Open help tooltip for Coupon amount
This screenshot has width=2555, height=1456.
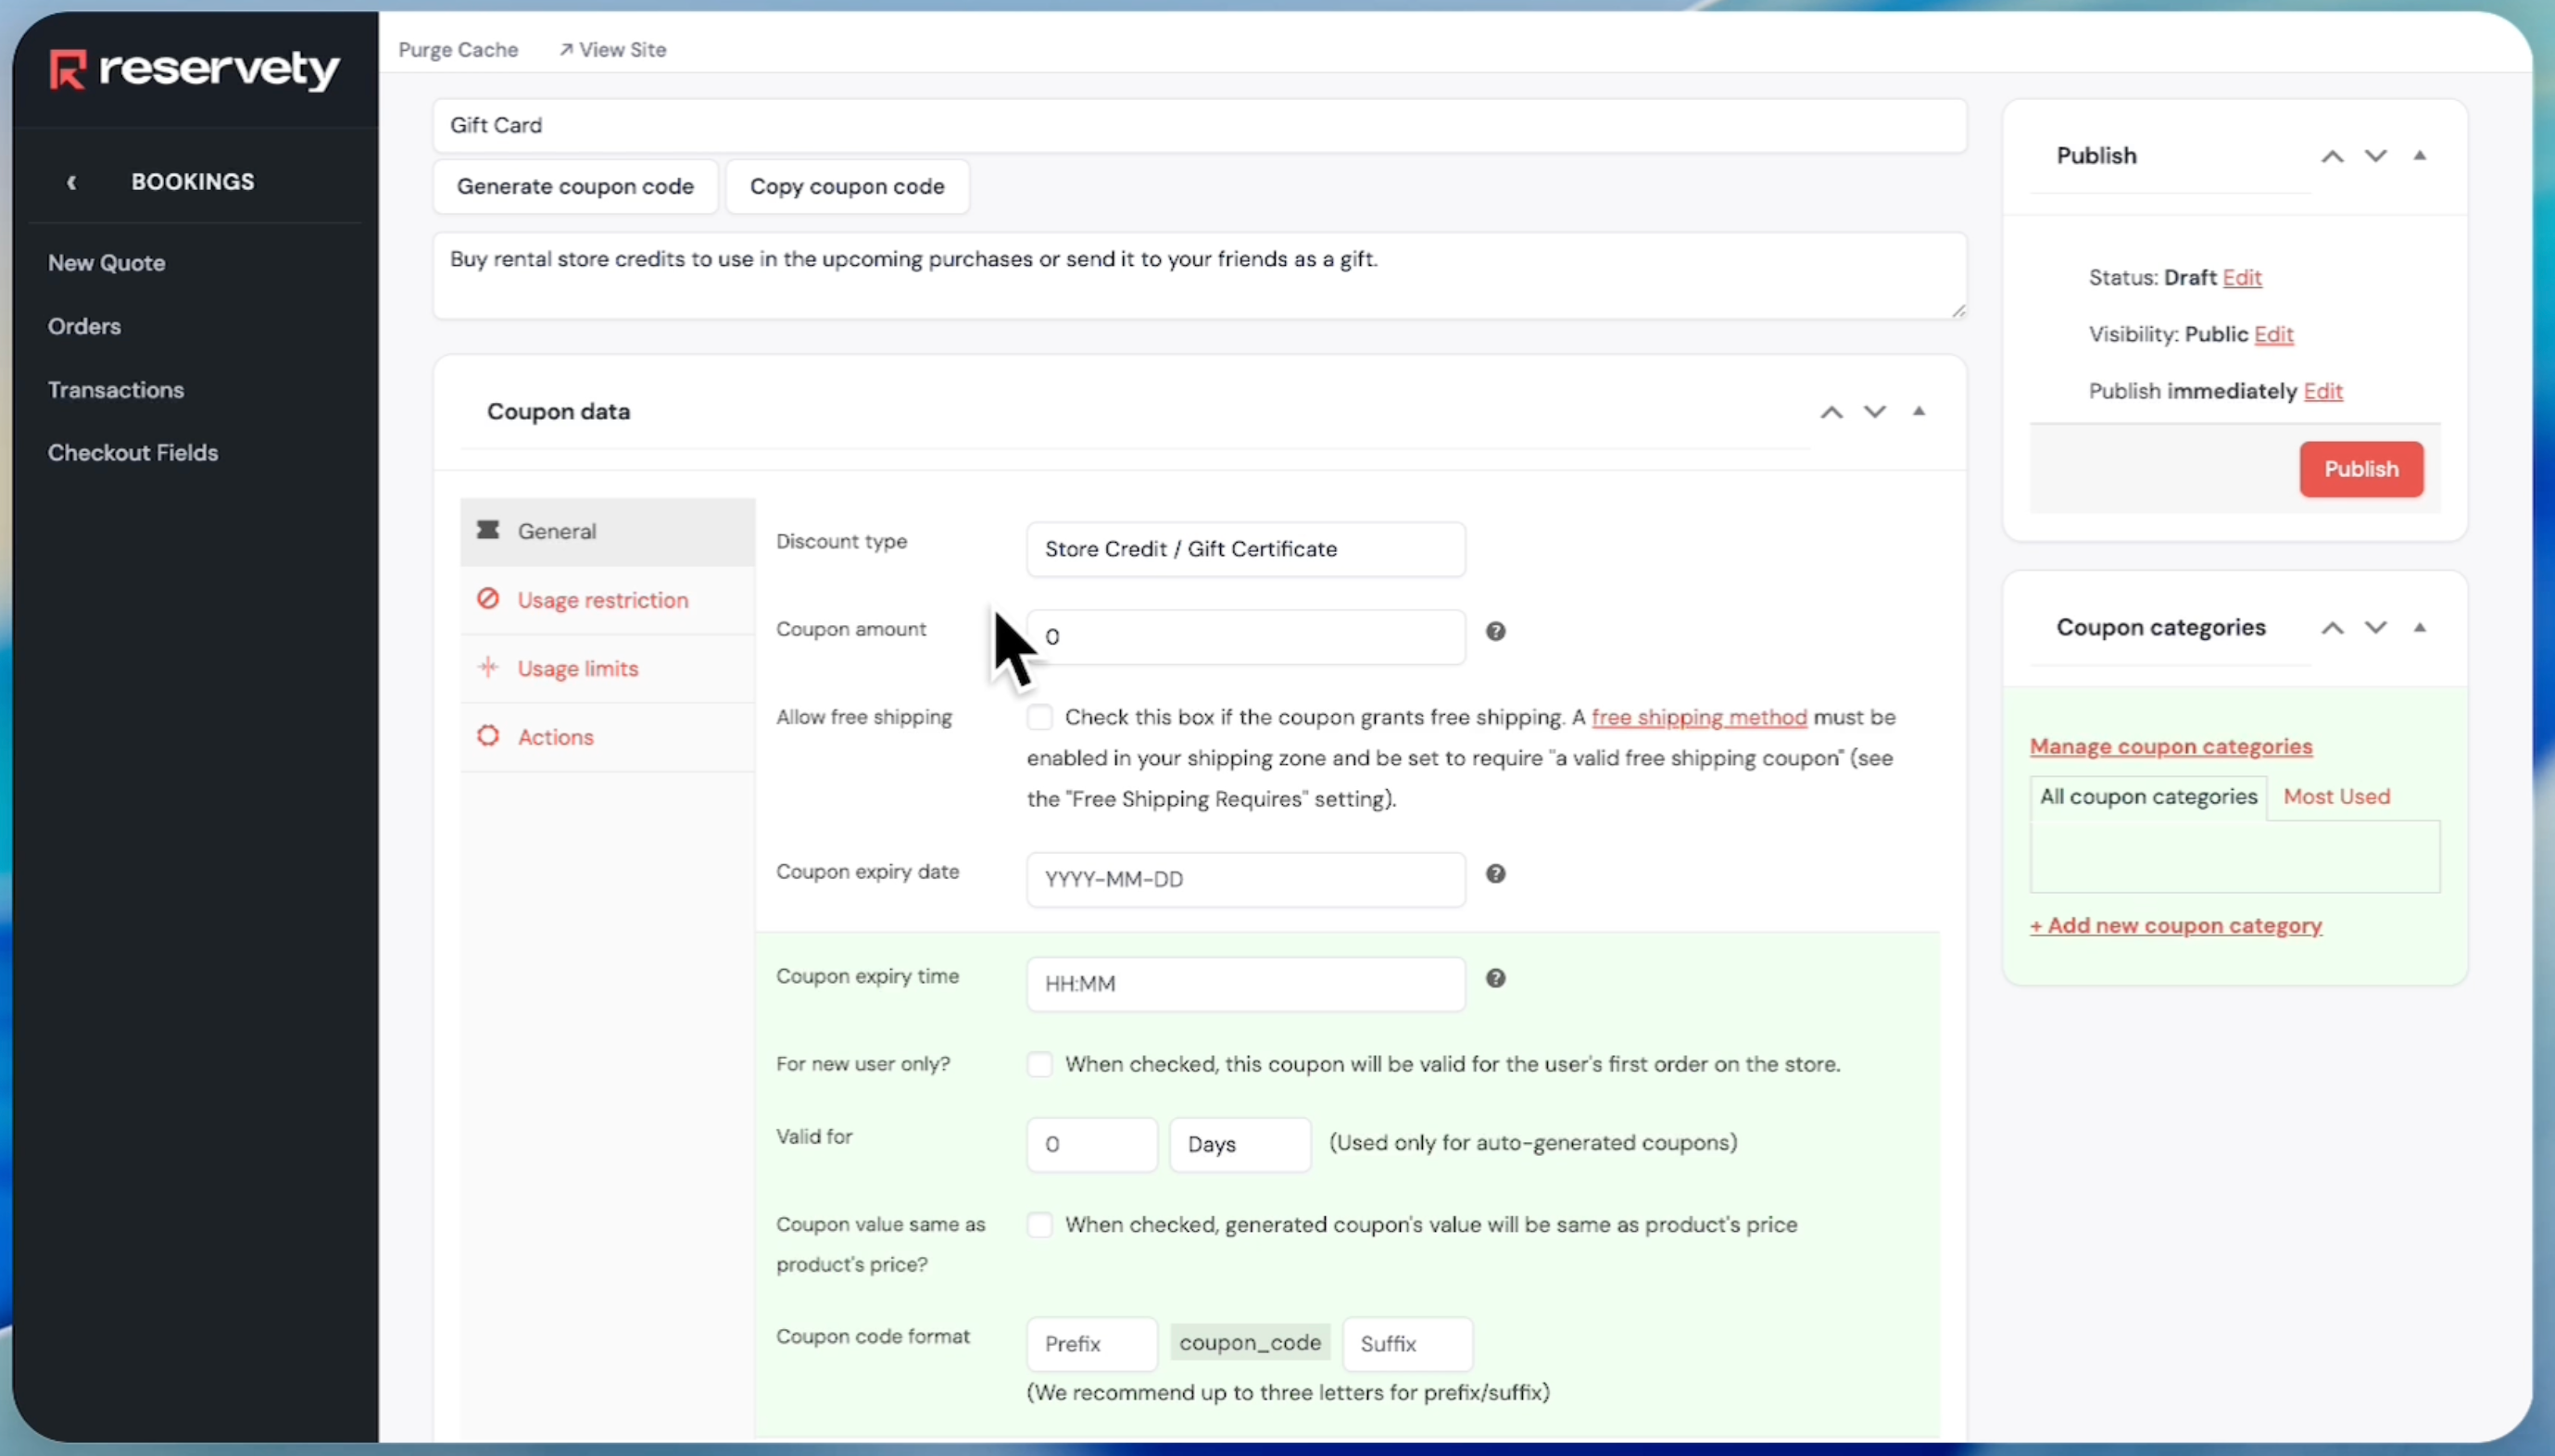(x=1495, y=631)
